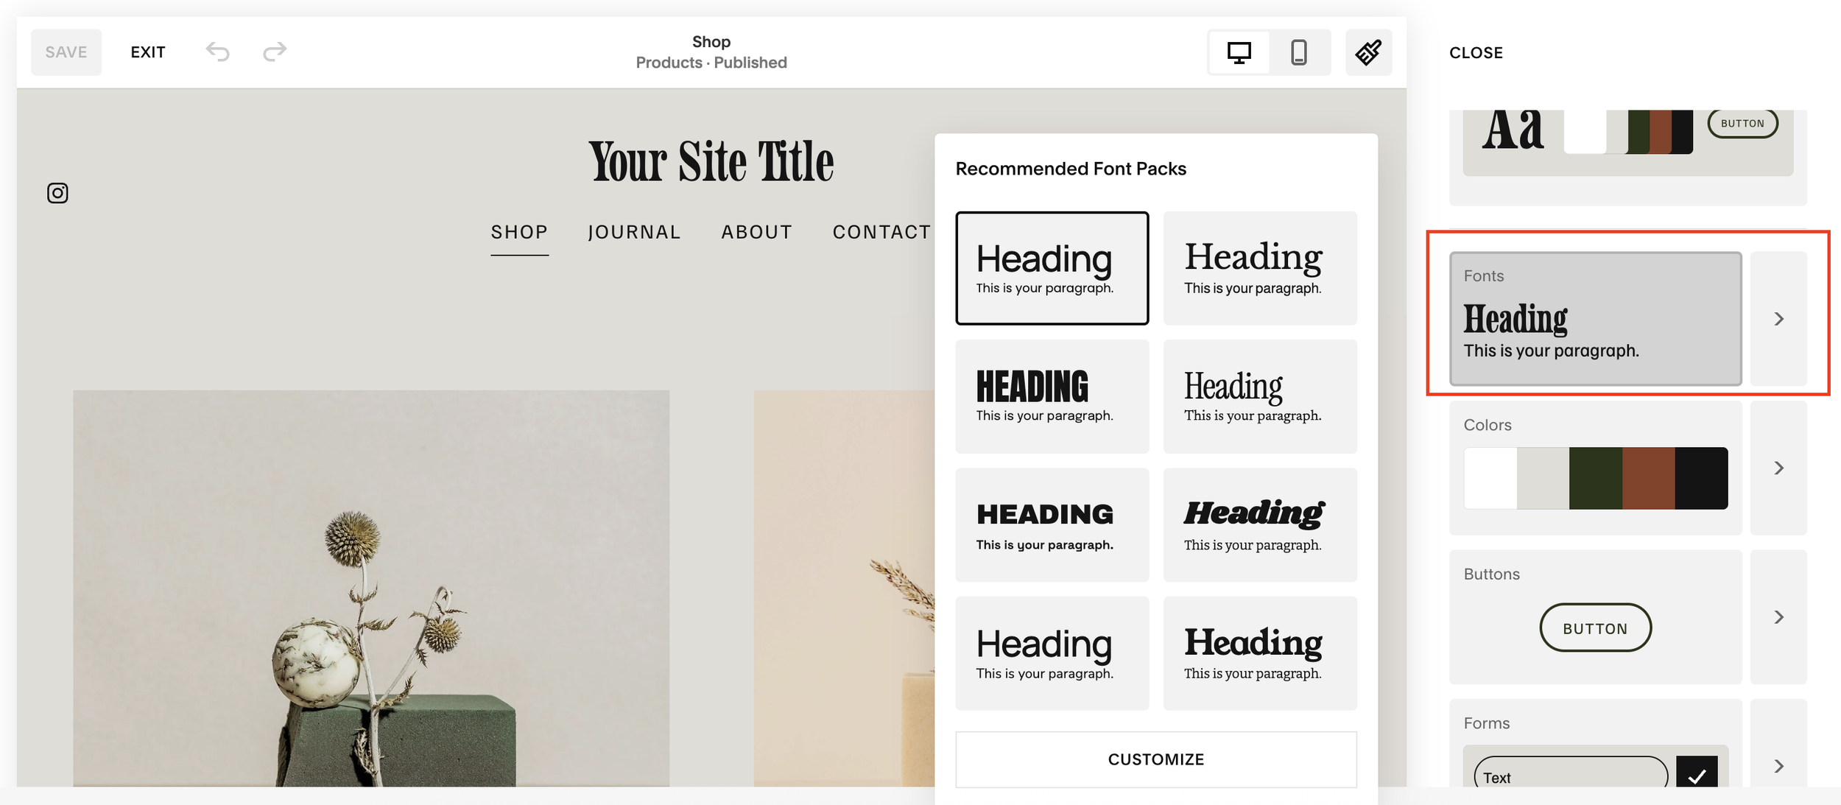Choose the italic Heading font pack
The image size is (1841, 805).
(x=1259, y=524)
